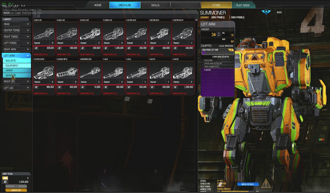The width and height of the screenshot is (330, 193).
Task: Click the Left Arm armor value 34
Action: (x=214, y=35)
